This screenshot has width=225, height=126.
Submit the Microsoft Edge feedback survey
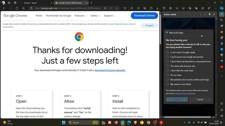click(177, 99)
